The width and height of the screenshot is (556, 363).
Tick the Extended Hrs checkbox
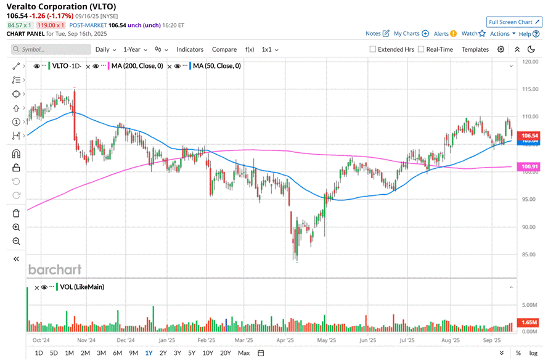(x=373, y=49)
